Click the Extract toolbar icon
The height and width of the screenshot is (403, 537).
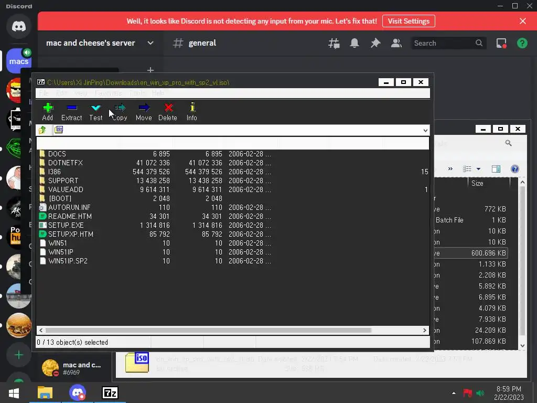pos(71,112)
